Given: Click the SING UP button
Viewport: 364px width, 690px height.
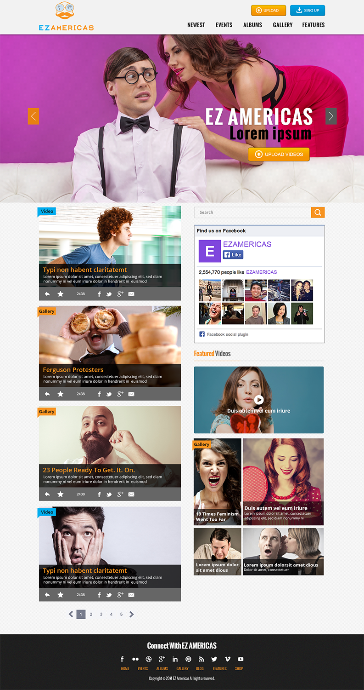Looking at the screenshot, I should tap(308, 10).
